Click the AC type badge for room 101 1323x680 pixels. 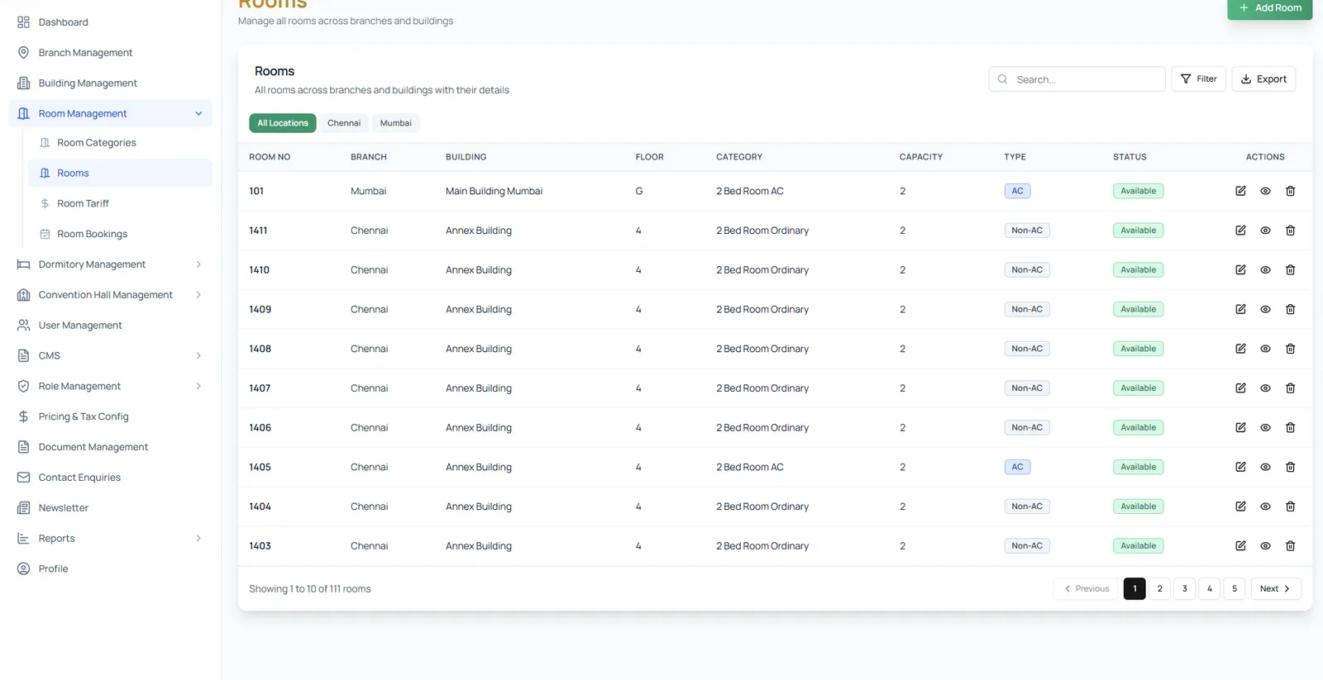1017,191
